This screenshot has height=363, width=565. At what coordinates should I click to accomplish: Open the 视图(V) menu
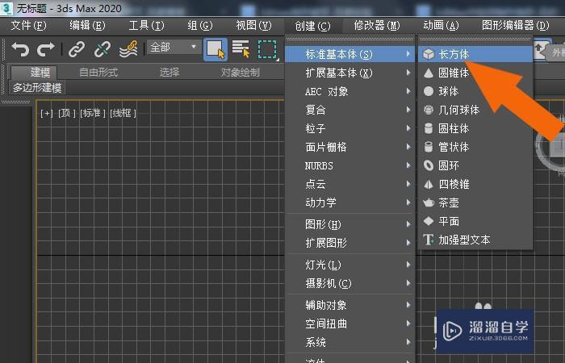[x=253, y=26]
